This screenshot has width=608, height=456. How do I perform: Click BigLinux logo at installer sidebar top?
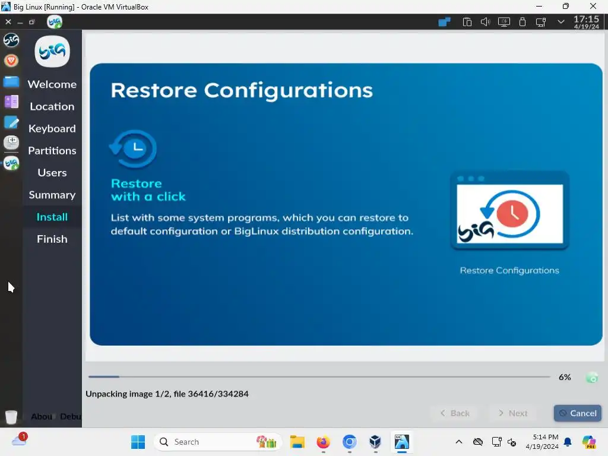(52, 52)
